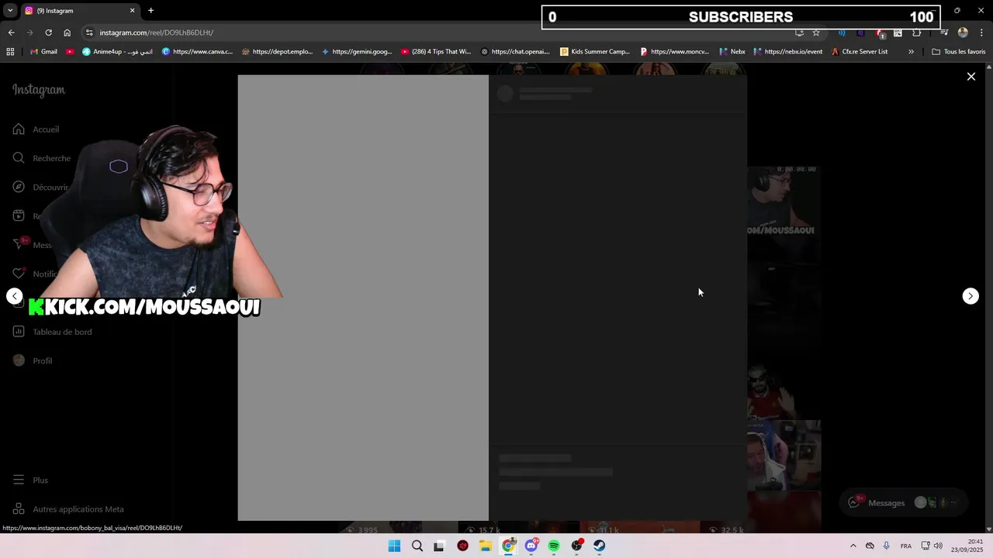993x558 pixels.
Task: Open the Cfx.re Server List bookmark
Action: tap(859, 52)
